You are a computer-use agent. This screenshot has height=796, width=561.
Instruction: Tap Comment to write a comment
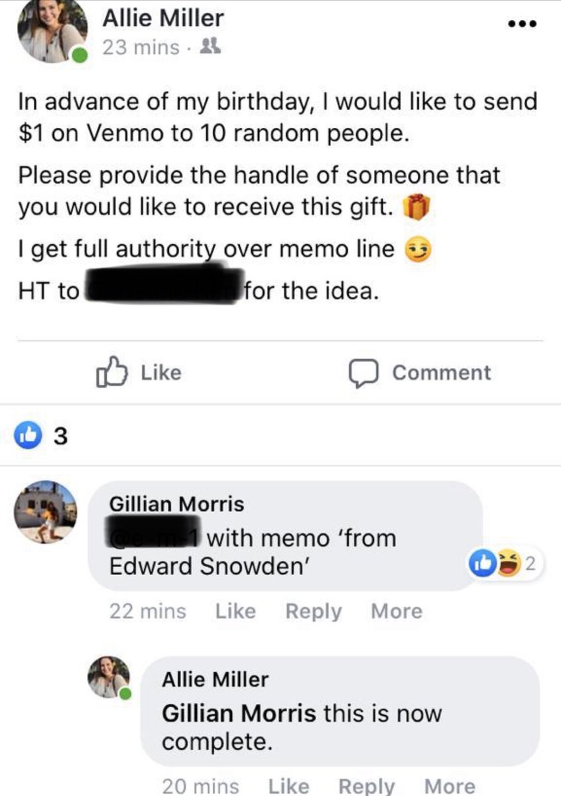pyautogui.click(x=420, y=373)
